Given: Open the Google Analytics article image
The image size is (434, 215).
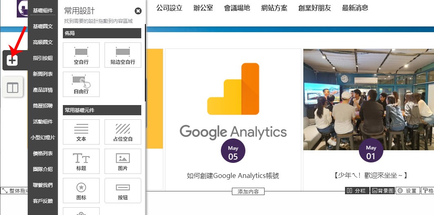Looking at the screenshot, I should (233, 101).
